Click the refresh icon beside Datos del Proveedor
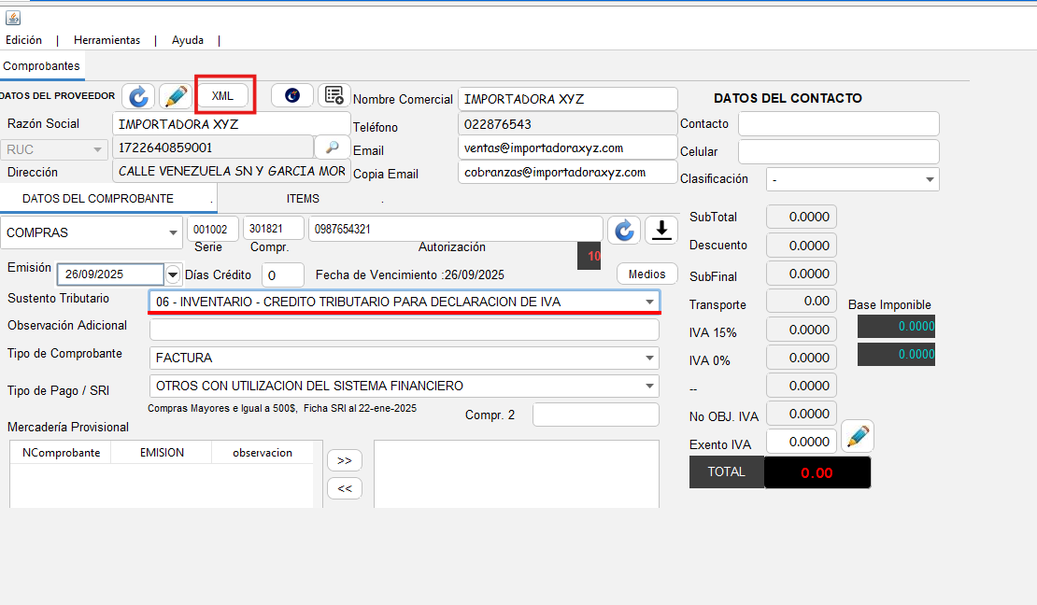1037x605 pixels. (138, 96)
